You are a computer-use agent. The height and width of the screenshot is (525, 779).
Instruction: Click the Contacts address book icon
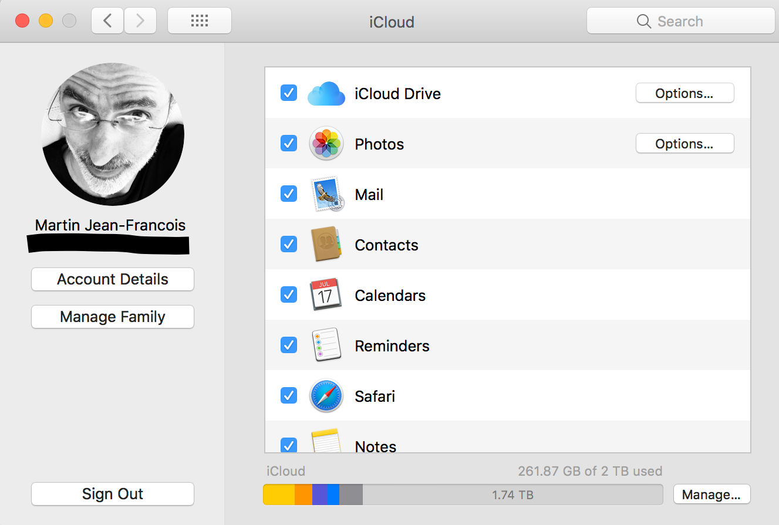pos(326,245)
